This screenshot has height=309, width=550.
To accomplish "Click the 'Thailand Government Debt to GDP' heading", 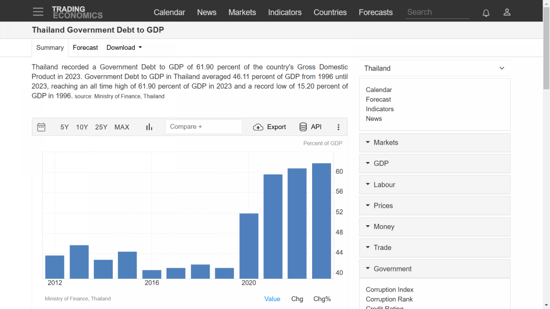I will click(98, 30).
